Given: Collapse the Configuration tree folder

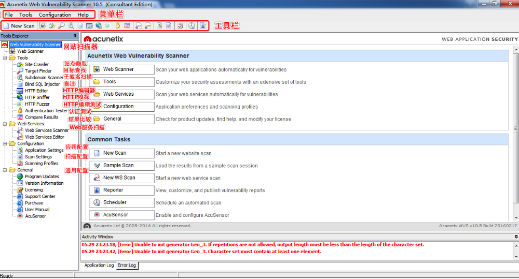Looking at the screenshot, I should pos(5,143).
